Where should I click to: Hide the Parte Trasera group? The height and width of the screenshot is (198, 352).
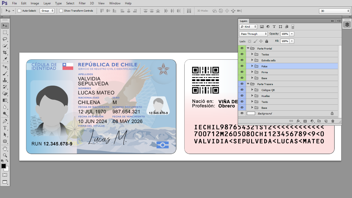242,84
